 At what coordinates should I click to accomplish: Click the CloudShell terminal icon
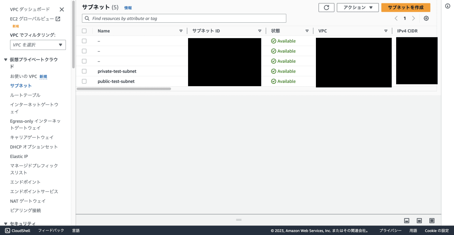point(7,230)
